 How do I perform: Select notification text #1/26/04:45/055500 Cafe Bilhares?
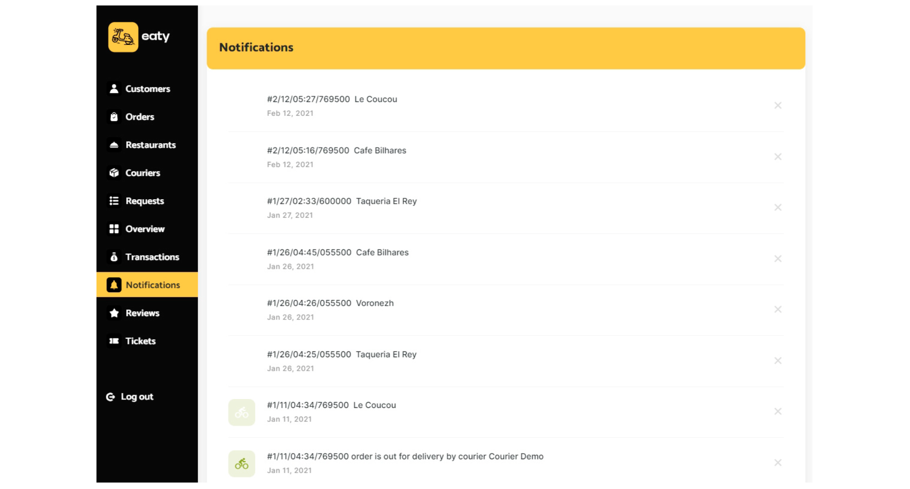click(x=338, y=252)
